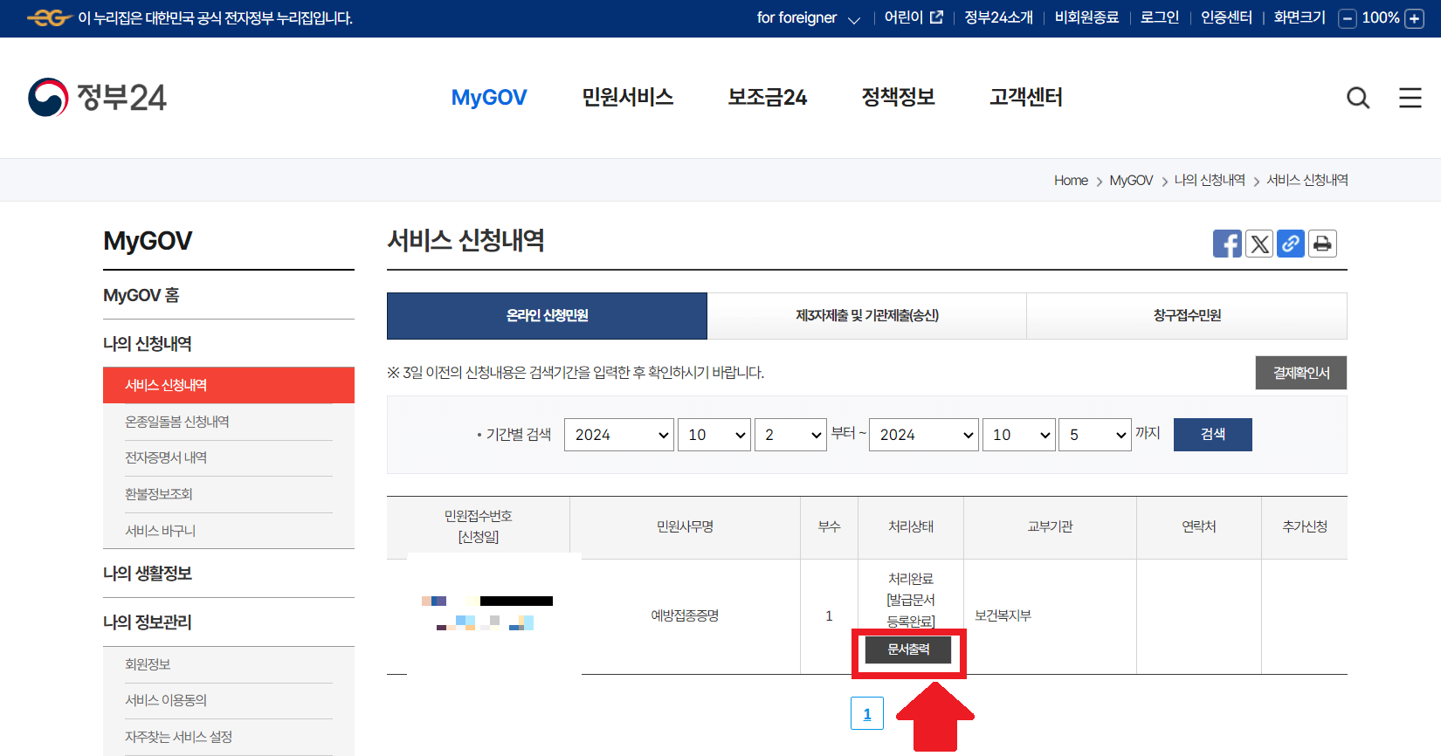Share page on Facebook
Viewport: 1441px width, 756px height.
(x=1227, y=244)
